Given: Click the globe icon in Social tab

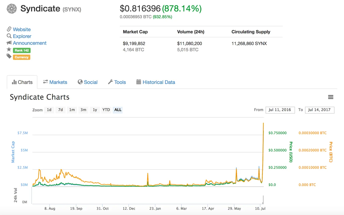Looking at the screenshot, I should coord(80,82).
